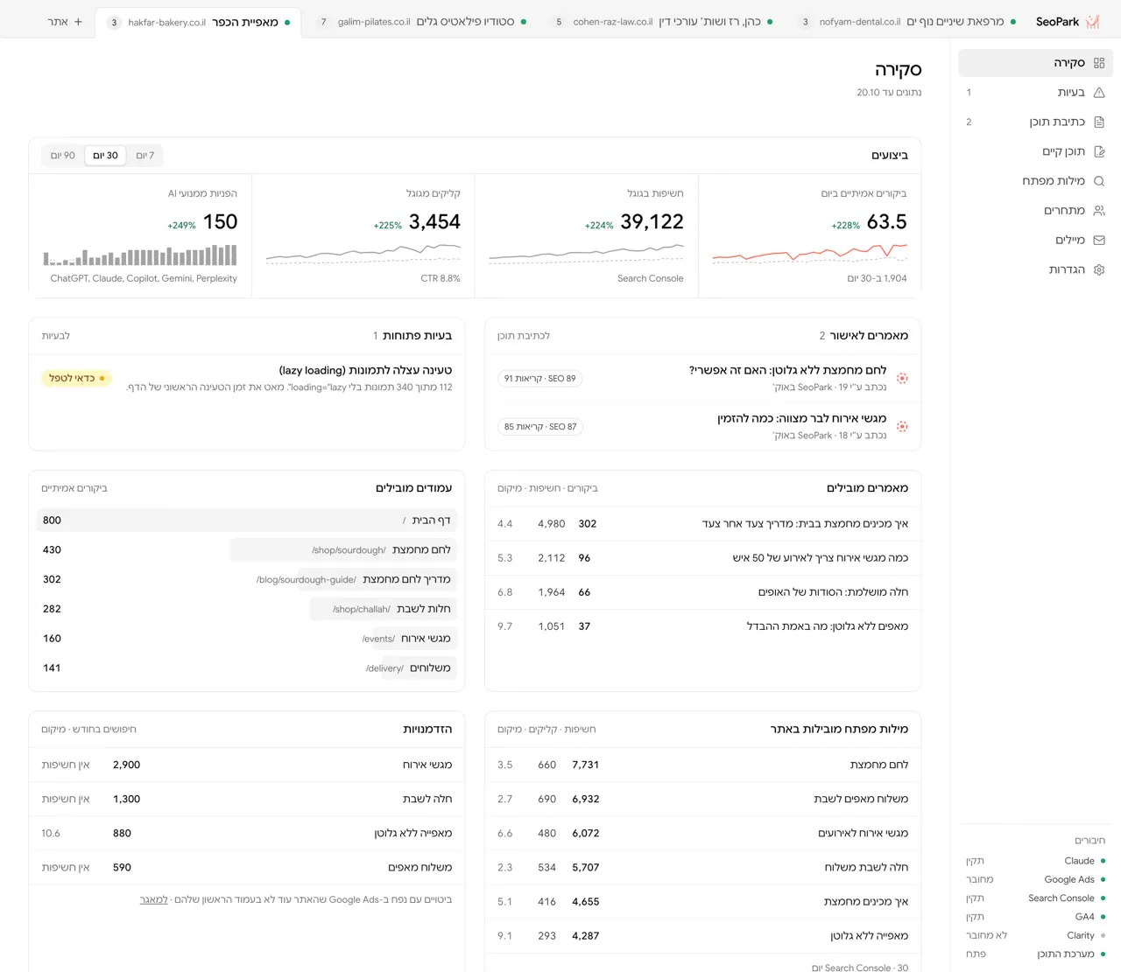Open the article איך מכינים מחמצת בבית
The width and height of the screenshot is (1121, 972).
tap(702, 524)
